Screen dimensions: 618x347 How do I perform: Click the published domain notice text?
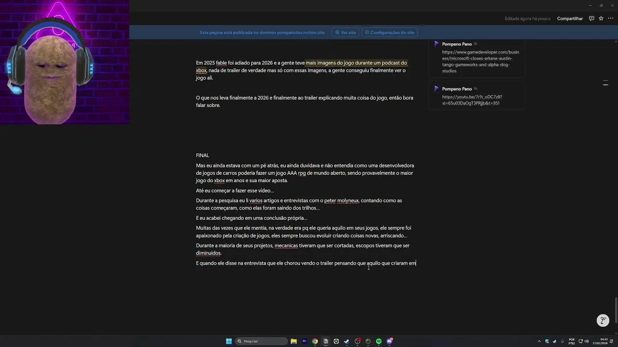click(x=262, y=32)
